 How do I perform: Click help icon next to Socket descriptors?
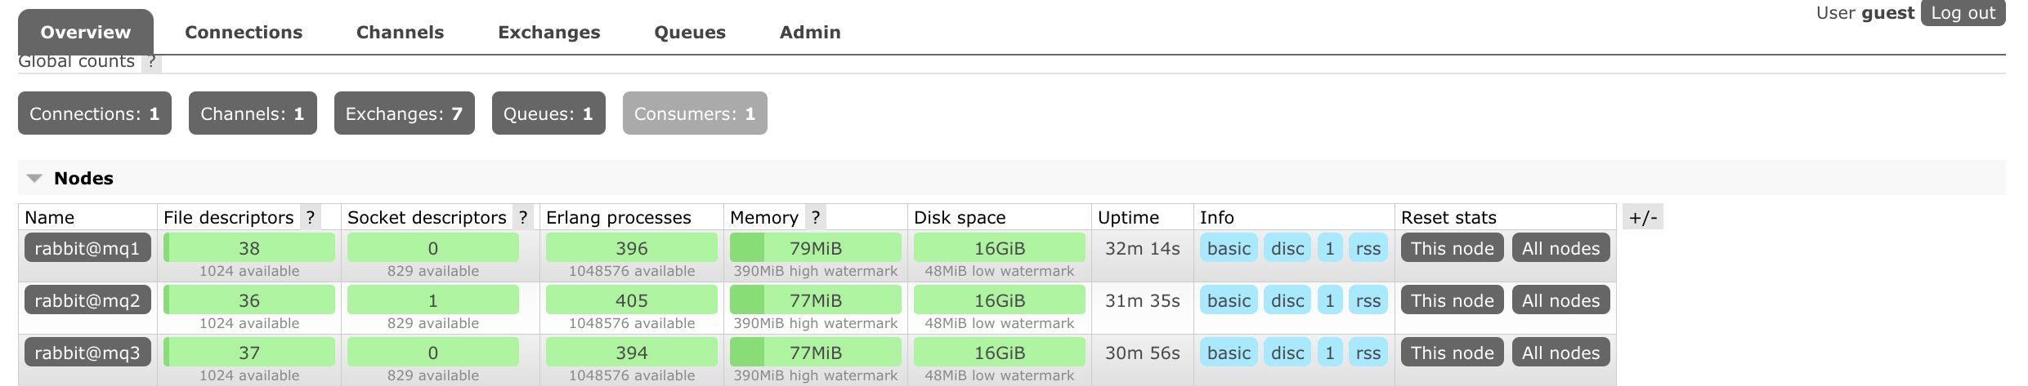(523, 217)
